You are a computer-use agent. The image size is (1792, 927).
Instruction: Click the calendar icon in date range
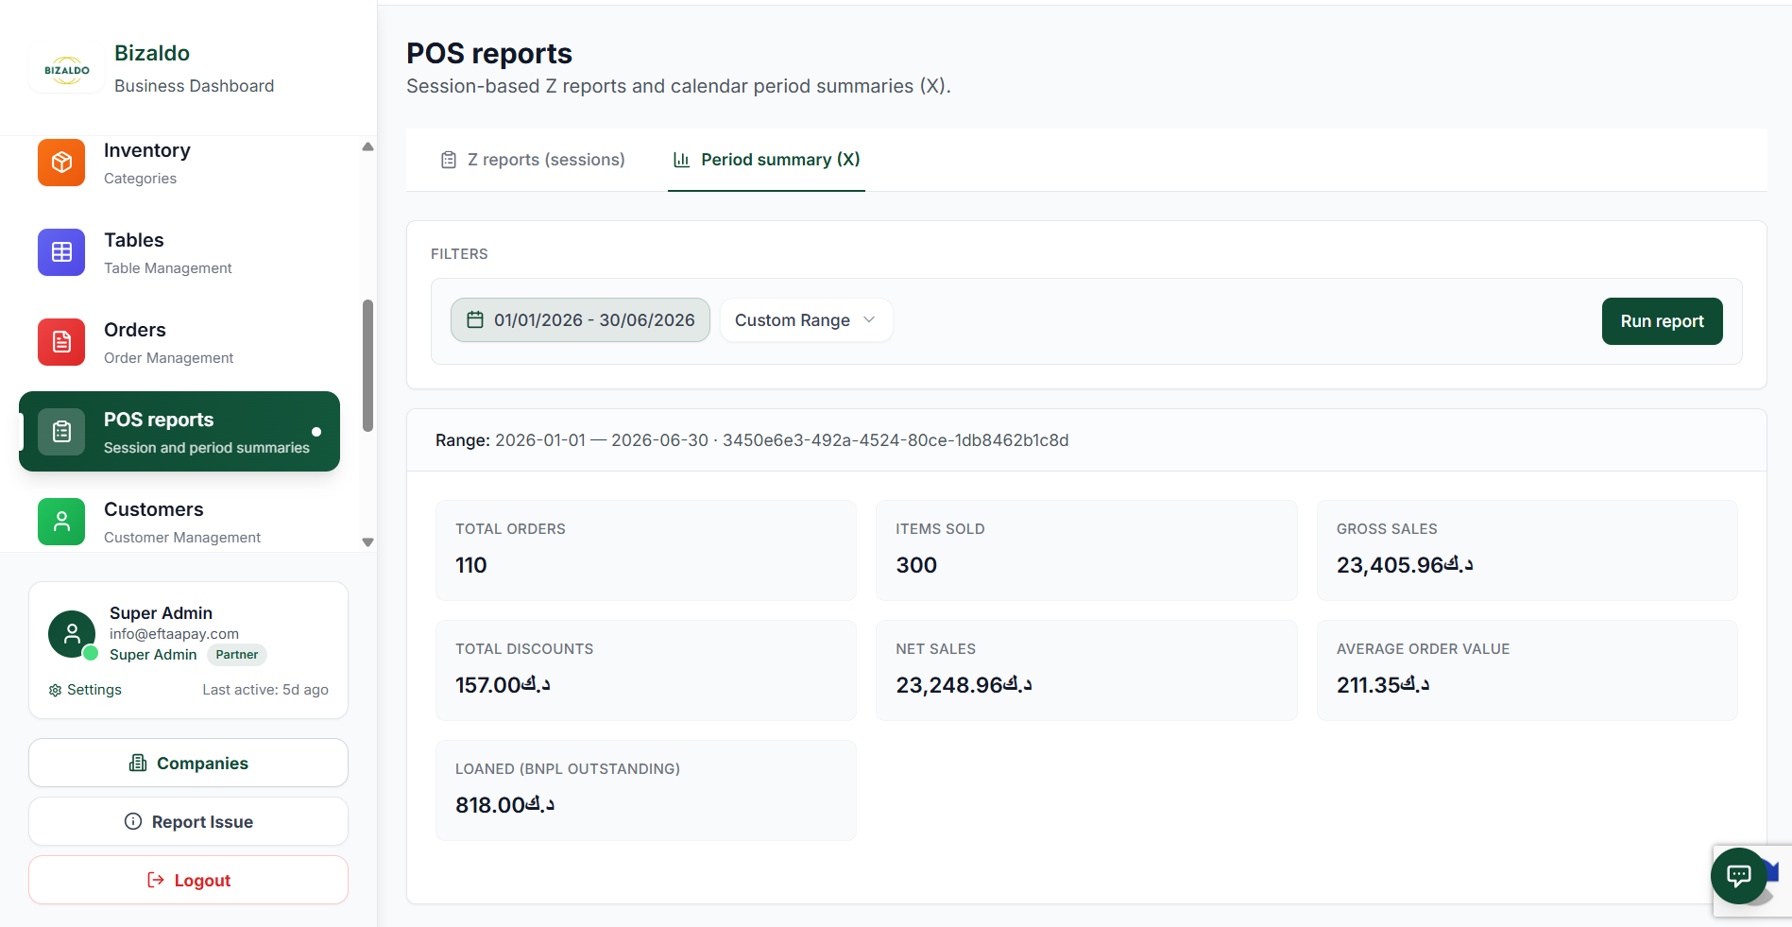[x=475, y=319]
